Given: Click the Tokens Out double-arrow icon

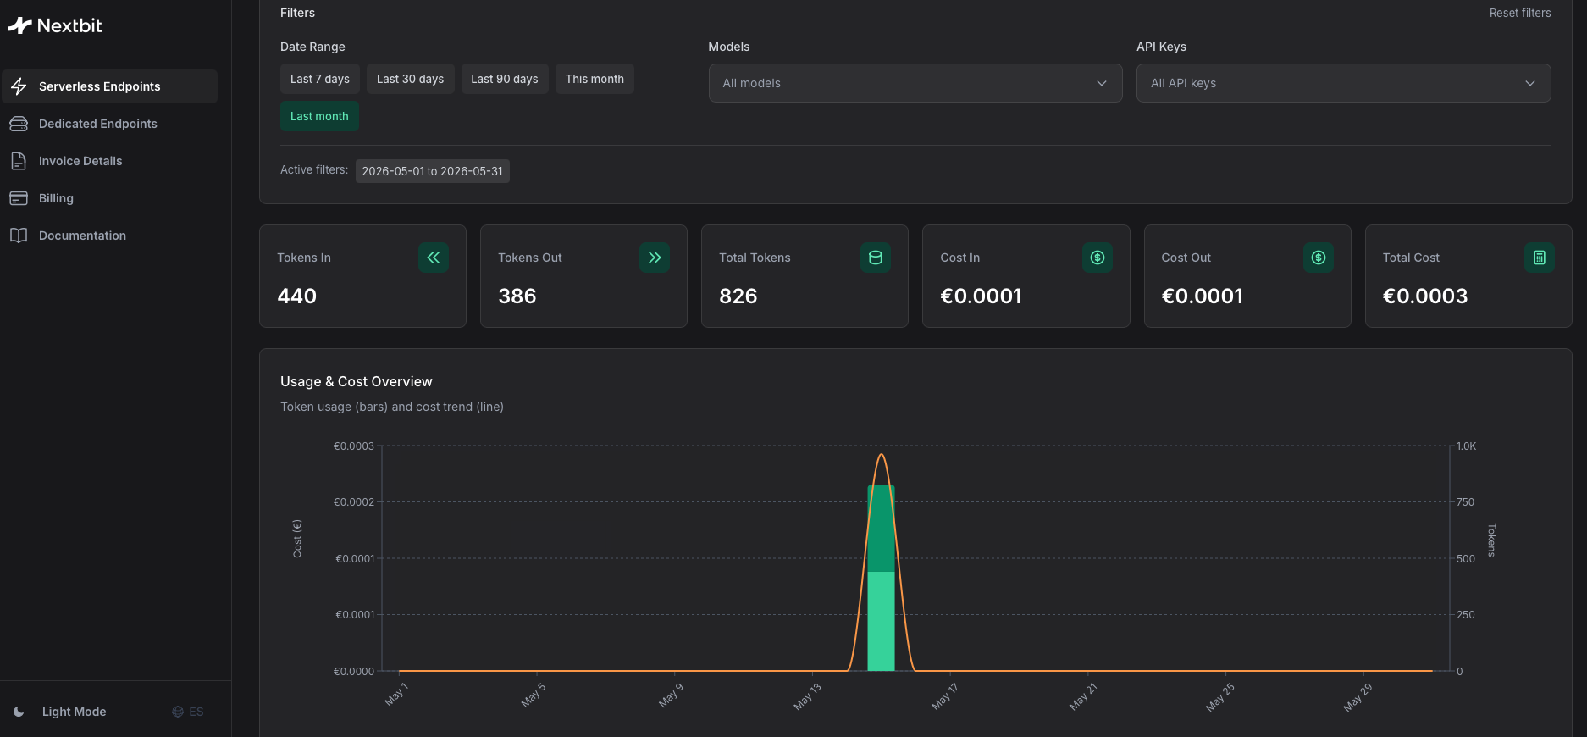Looking at the screenshot, I should (x=655, y=258).
